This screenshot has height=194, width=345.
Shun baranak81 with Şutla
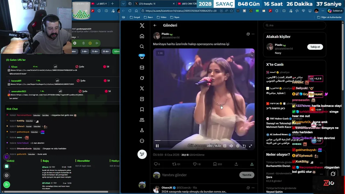[x=81, y=81]
